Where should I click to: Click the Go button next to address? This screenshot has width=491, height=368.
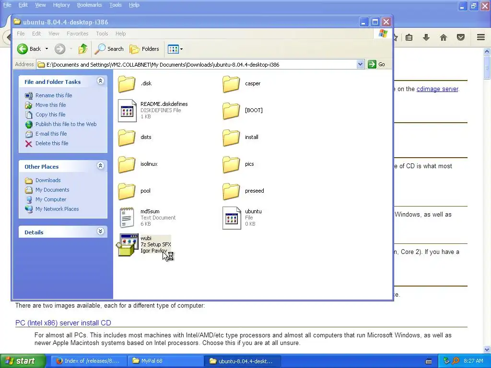tap(377, 65)
